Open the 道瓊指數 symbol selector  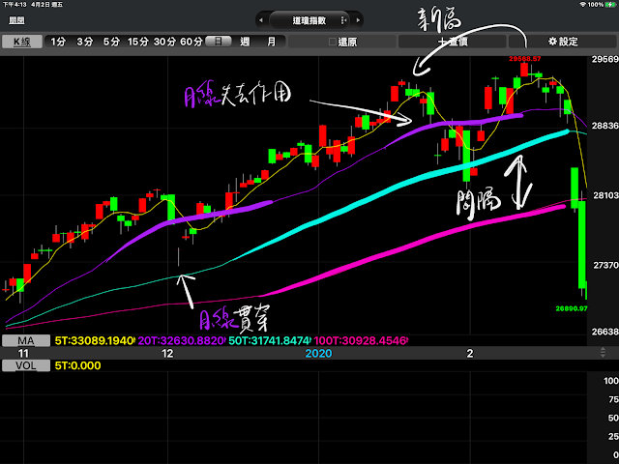tap(309, 20)
